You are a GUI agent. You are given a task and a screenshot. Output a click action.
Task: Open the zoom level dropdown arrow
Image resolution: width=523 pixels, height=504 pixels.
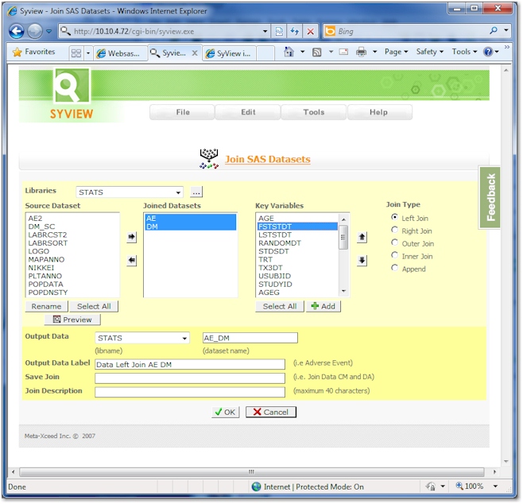[x=496, y=487]
